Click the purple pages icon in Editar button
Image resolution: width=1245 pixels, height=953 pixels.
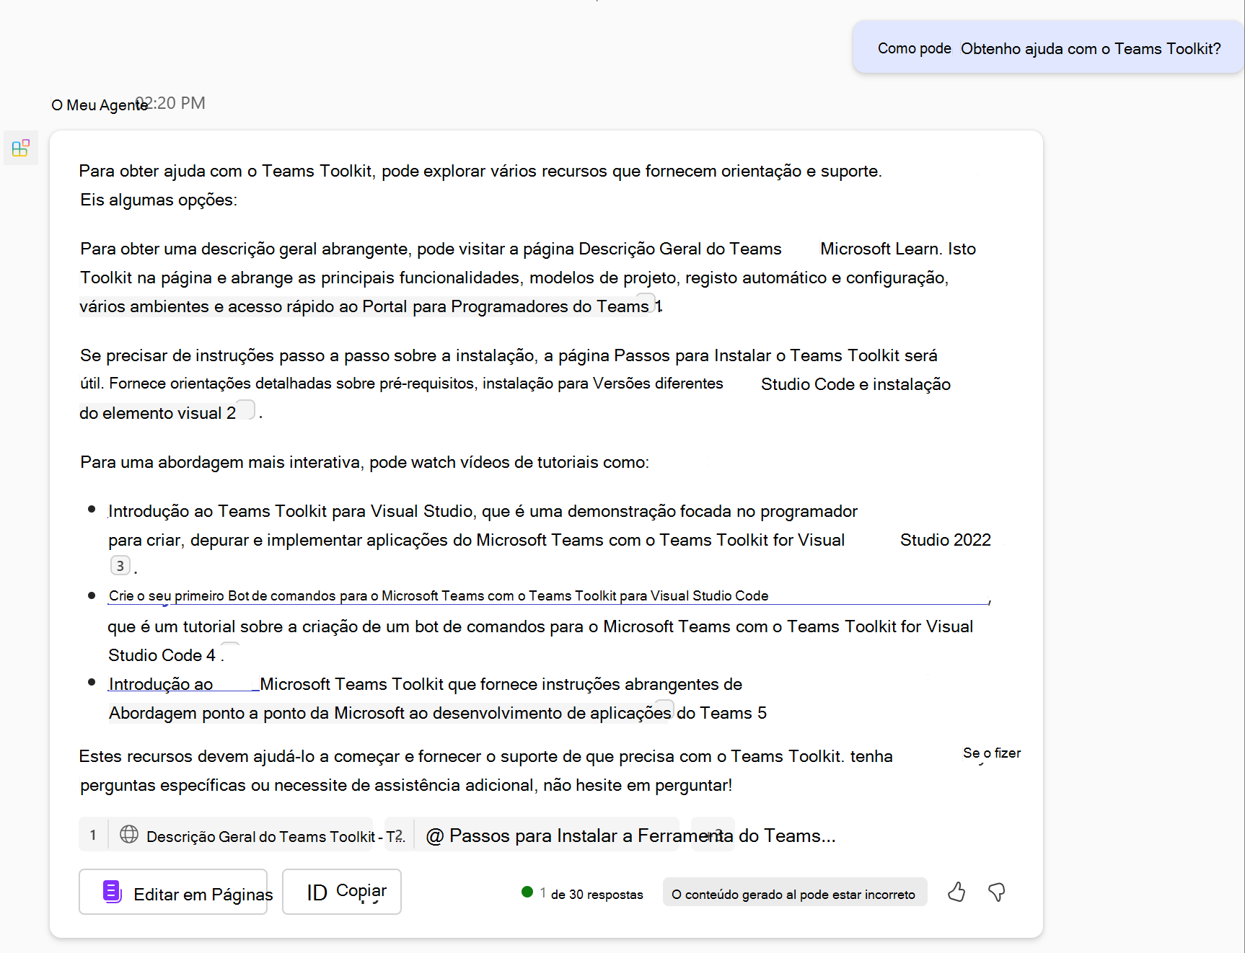pos(113,892)
